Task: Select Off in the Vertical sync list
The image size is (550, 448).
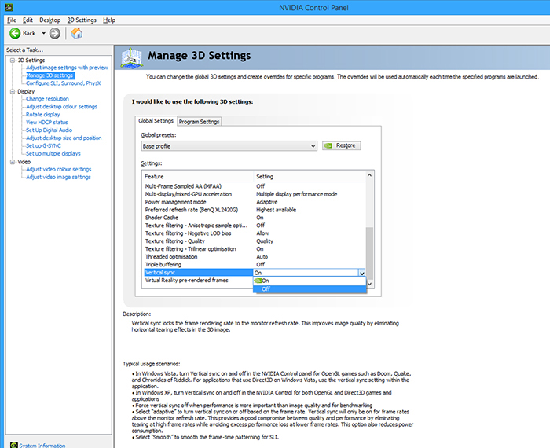Action: [310, 288]
